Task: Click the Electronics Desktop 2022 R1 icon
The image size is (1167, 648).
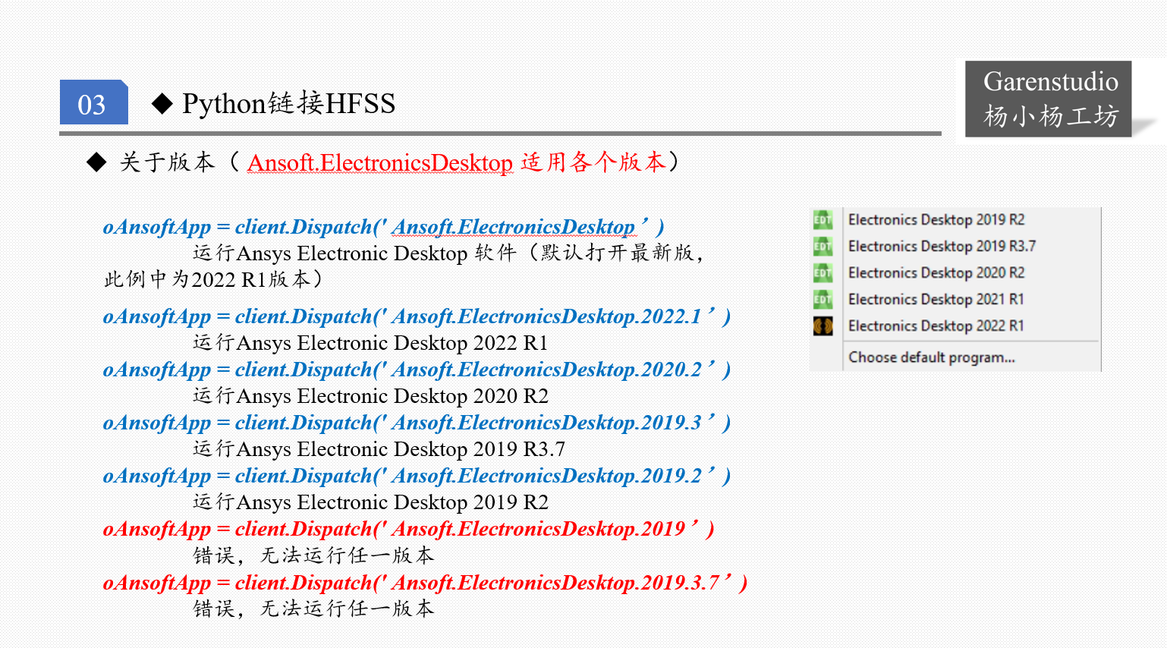Action: (823, 326)
